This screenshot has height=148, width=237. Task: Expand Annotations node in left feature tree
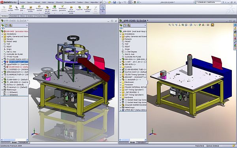(x=2, y=34)
